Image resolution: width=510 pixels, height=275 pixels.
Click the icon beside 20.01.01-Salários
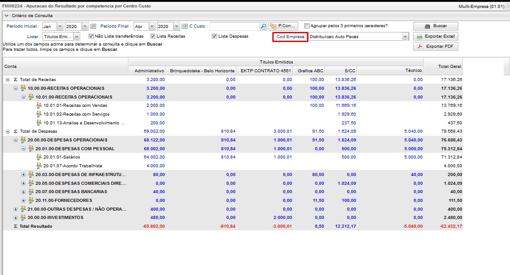tap(39, 157)
